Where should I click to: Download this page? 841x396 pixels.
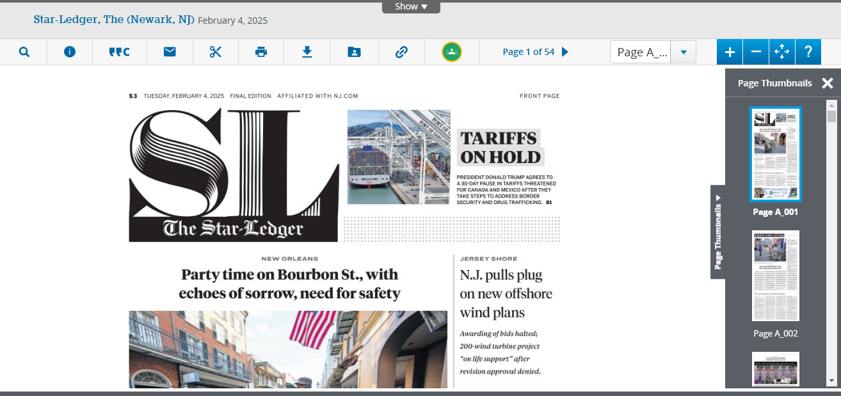click(307, 52)
